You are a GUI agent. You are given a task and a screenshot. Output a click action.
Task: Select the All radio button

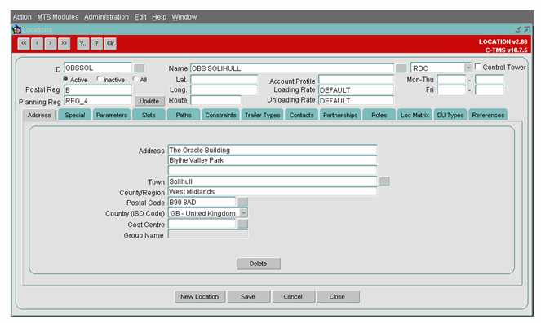coord(135,79)
